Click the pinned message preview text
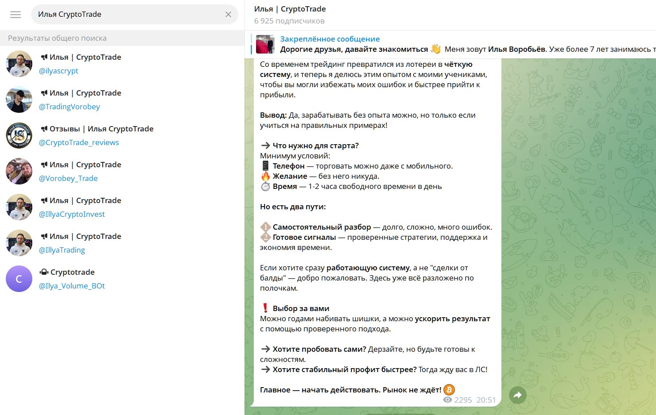Viewport: 656px width, 415px height. [468, 49]
